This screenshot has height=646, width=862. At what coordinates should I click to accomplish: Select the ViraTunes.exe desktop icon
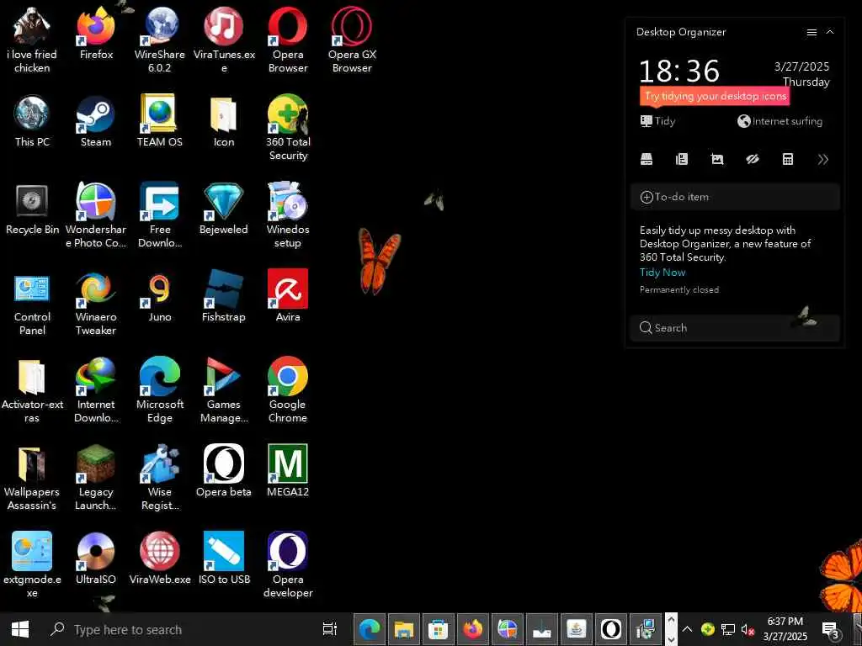pos(224,40)
